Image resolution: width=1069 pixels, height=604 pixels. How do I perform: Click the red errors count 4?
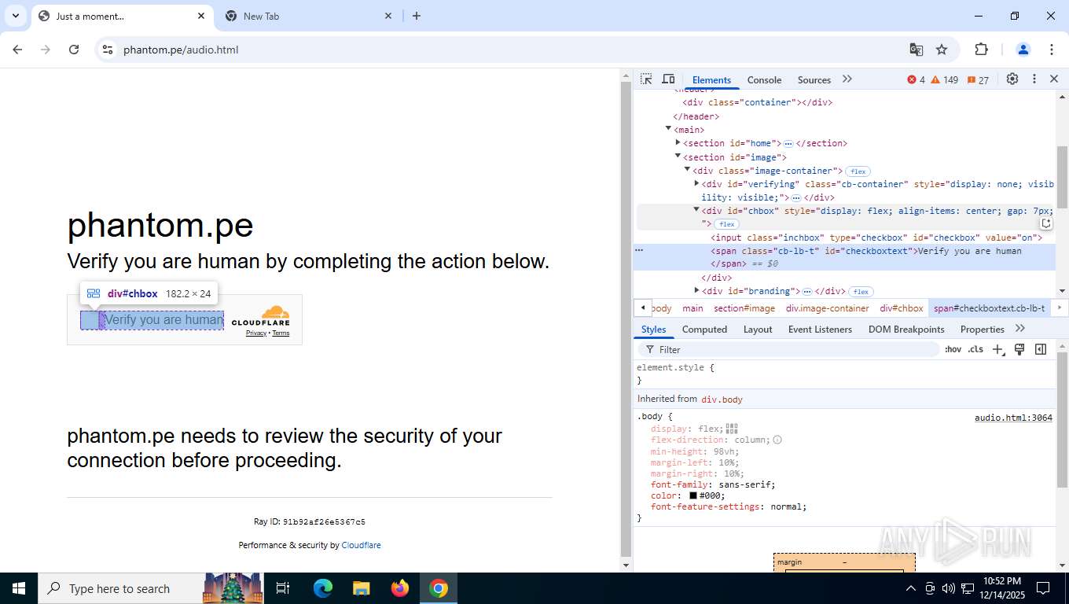point(916,79)
